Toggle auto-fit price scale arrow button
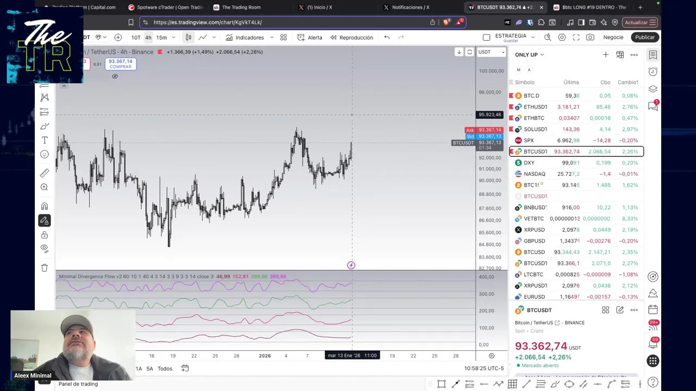Screen dimensions: 696x391 coord(459,52)
